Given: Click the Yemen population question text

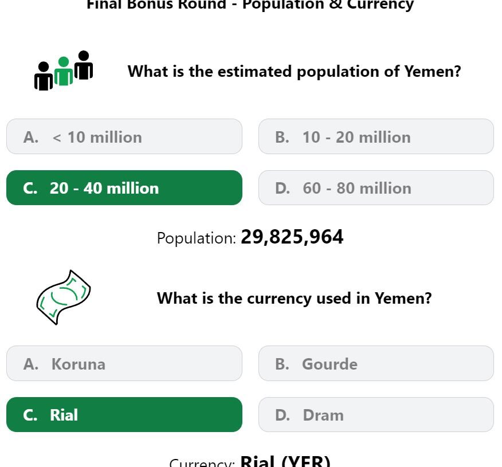Looking at the screenshot, I should click(294, 72).
